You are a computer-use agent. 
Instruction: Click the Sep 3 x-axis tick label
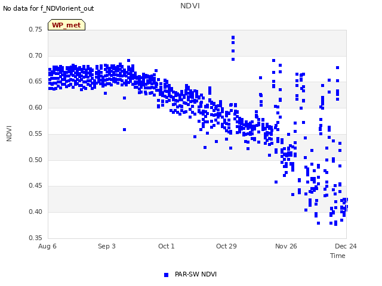pos(107,246)
